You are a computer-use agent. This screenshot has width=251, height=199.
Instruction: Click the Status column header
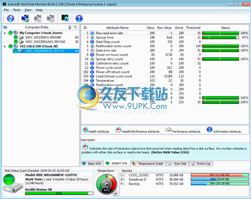click(225, 28)
